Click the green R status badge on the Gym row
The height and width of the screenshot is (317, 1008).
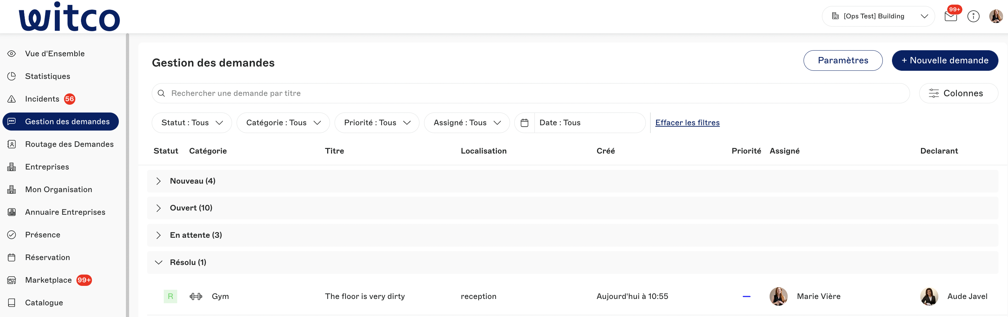point(170,296)
